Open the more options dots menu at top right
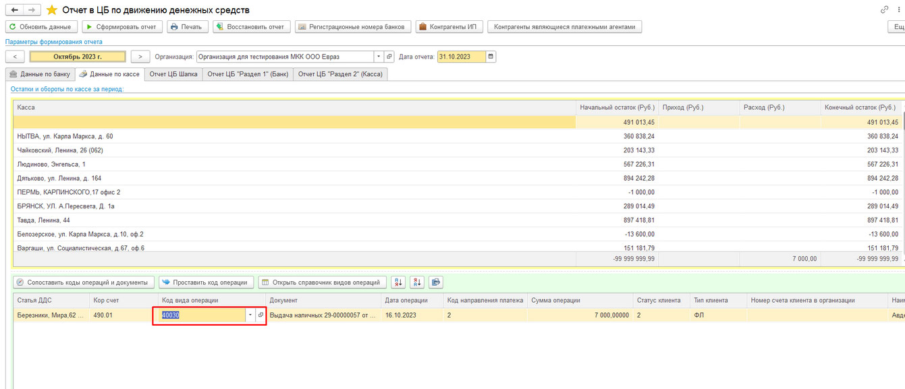 tap(900, 10)
